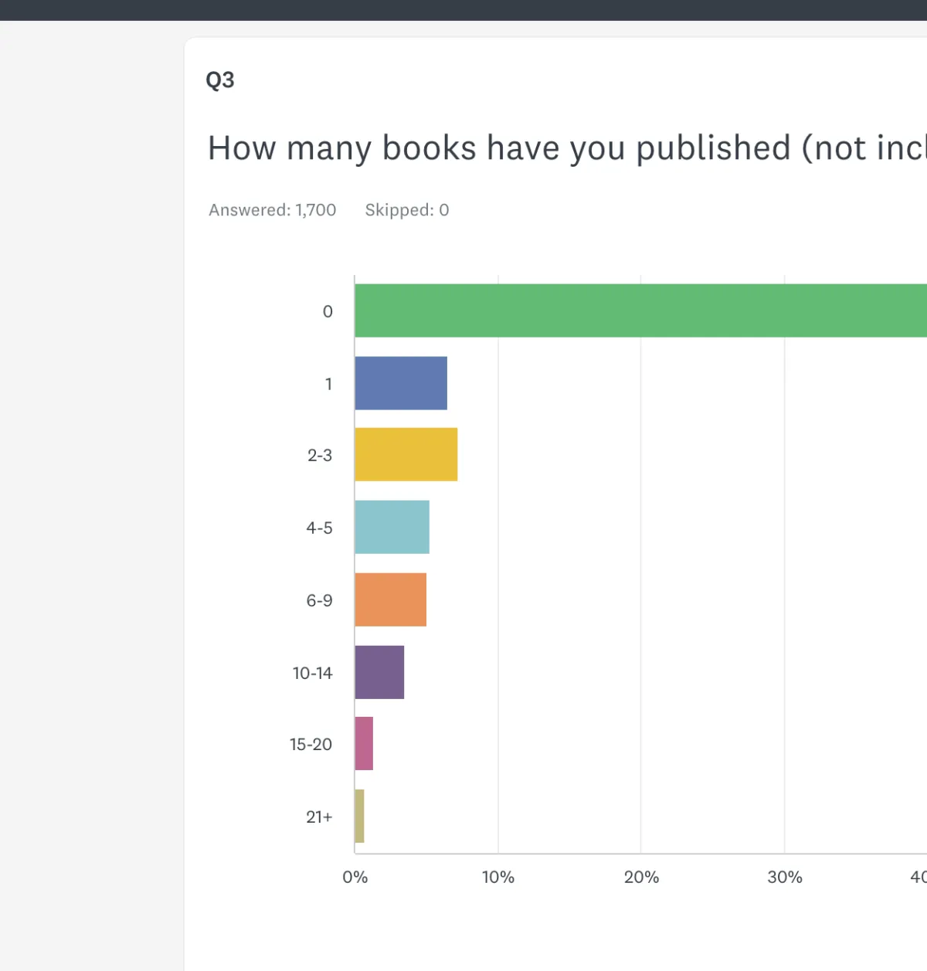Click the 'How many books' question title
The height and width of the screenshot is (971, 927).
point(567,148)
